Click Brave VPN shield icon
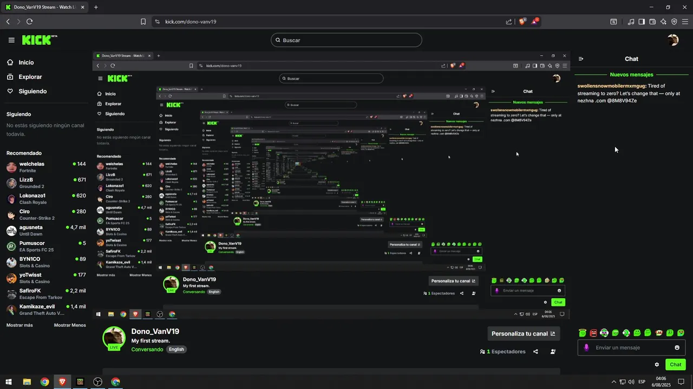The height and width of the screenshot is (389, 693). tap(674, 22)
